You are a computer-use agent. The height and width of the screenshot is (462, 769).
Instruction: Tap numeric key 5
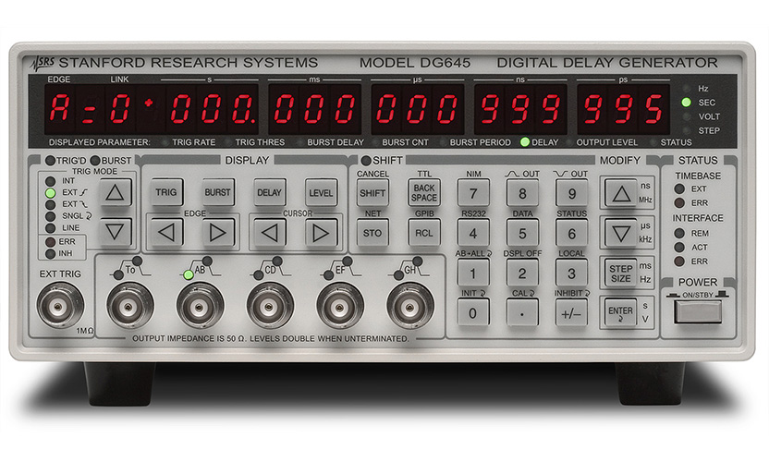[522, 233]
